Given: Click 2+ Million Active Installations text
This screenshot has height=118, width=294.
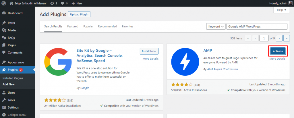Looking at the screenshot, I should [x=63, y=106].
